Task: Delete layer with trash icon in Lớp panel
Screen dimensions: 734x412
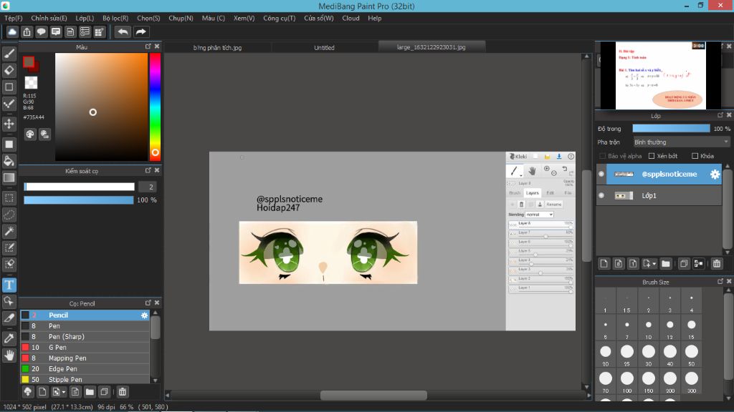Action: coord(716,264)
